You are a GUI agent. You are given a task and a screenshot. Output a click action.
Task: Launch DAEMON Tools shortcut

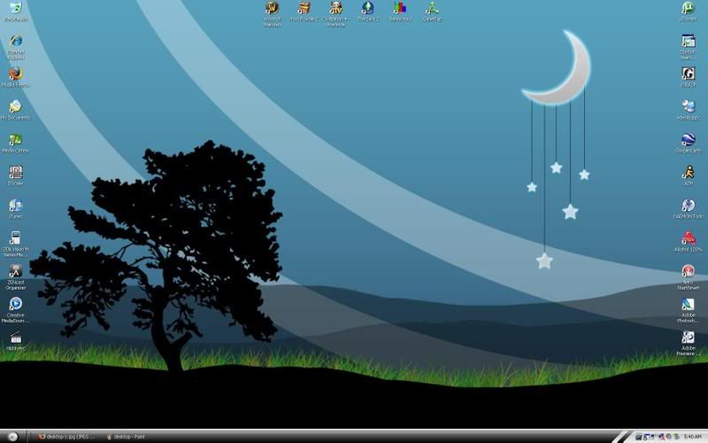(x=688, y=206)
